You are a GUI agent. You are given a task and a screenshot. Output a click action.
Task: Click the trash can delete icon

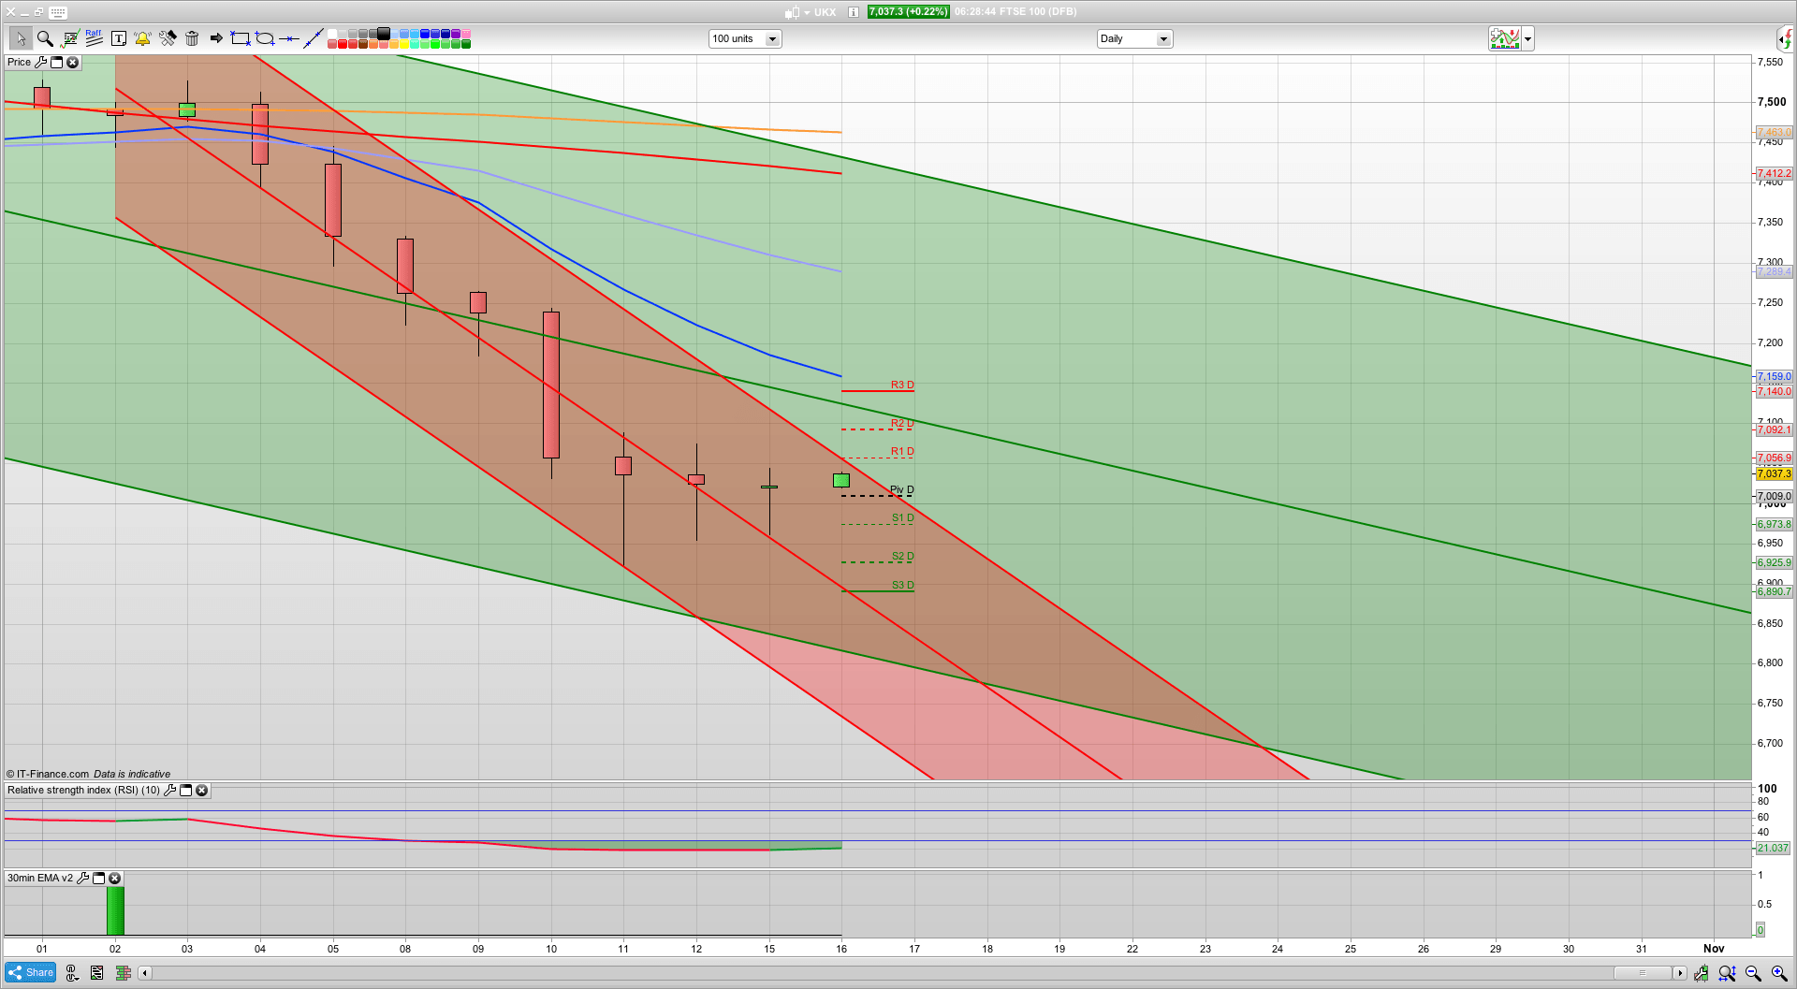(192, 38)
